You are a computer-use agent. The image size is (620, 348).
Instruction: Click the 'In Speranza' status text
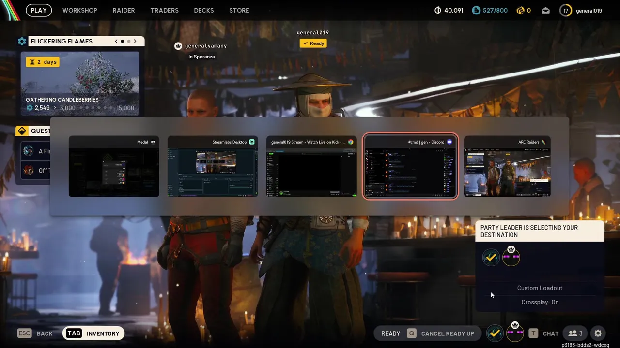tap(201, 57)
